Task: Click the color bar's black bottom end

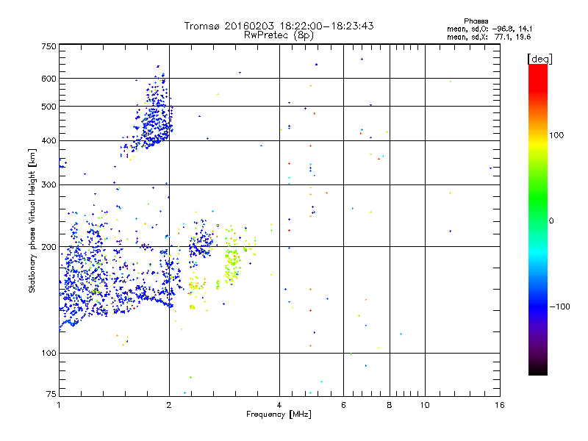Action: click(x=538, y=370)
